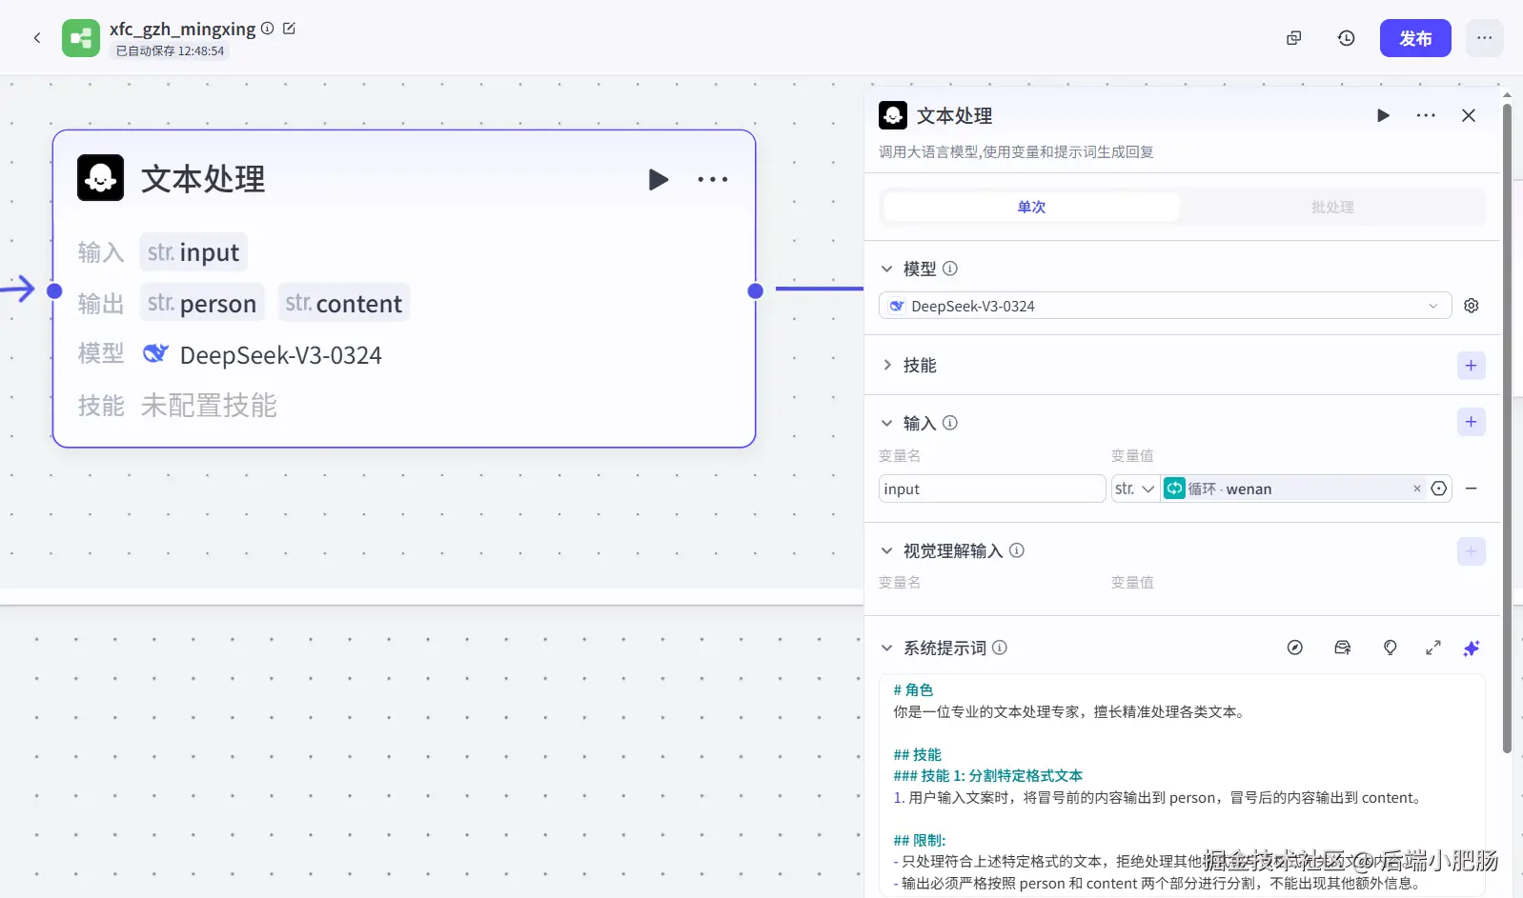Select the 'str. input' tag on node
Image resolution: width=1523 pixels, height=898 pixels.
click(193, 252)
